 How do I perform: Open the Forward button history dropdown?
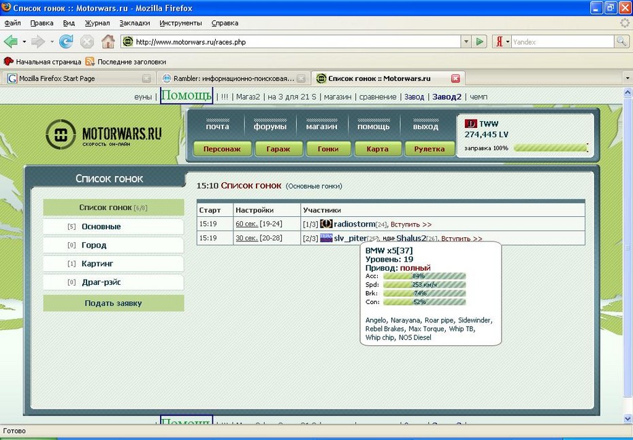pos(52,41)
